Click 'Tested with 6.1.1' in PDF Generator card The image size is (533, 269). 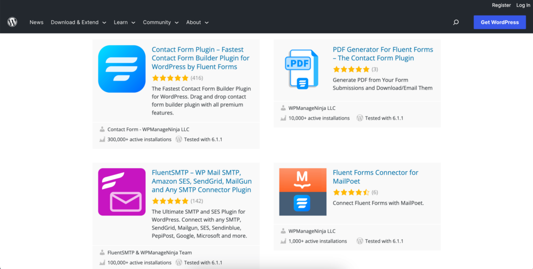[x=384, y=118]
